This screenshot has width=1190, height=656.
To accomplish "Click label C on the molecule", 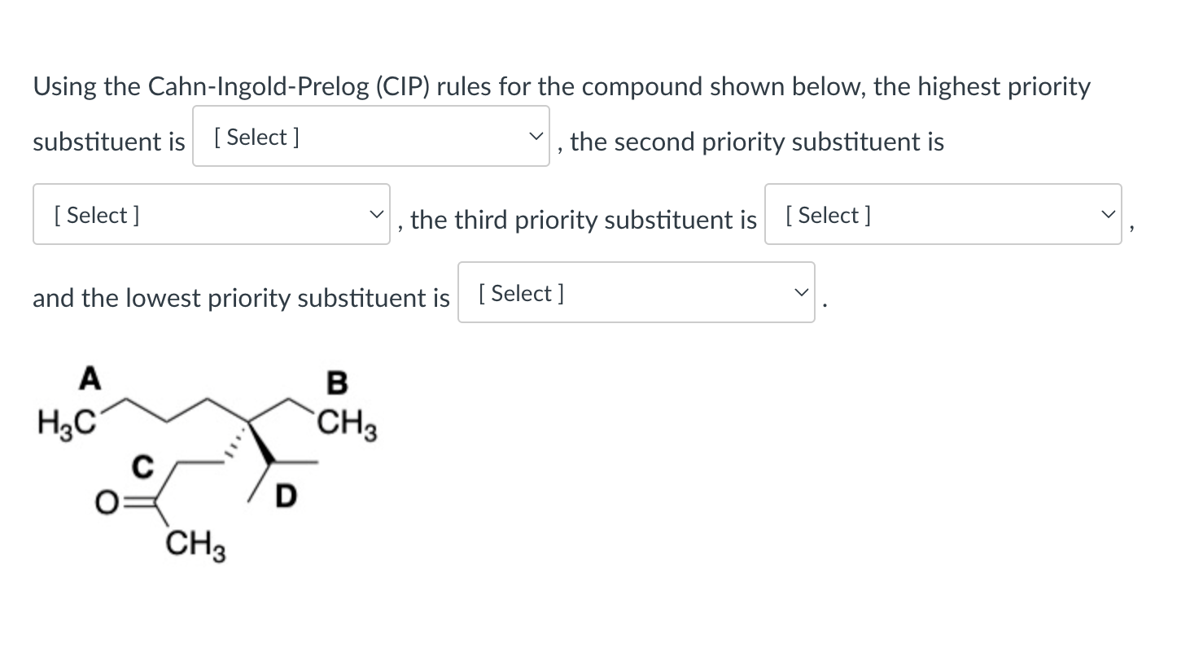I will click(x=142, y=467).
